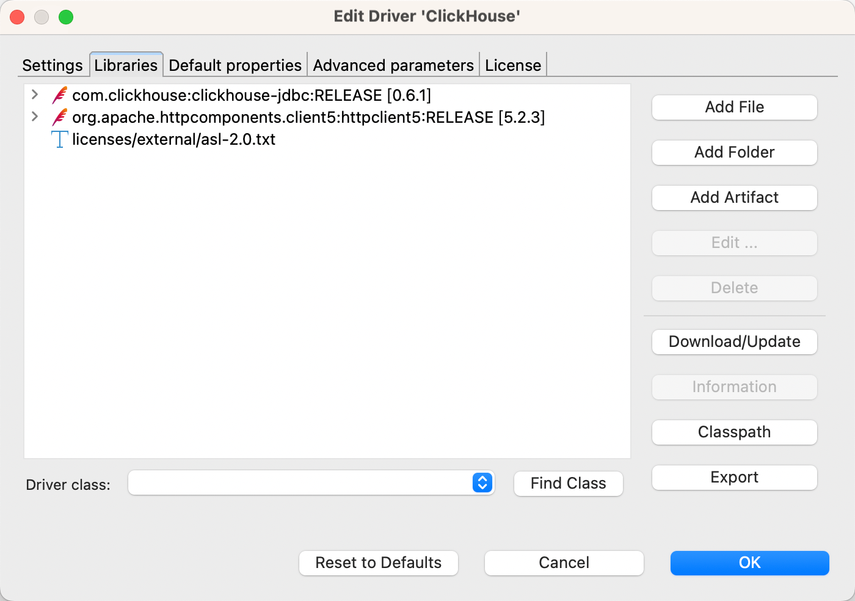The height and width of the screenshot is (601, 855).
Task: Focus the Driver class input field
Action: (299, 483)
